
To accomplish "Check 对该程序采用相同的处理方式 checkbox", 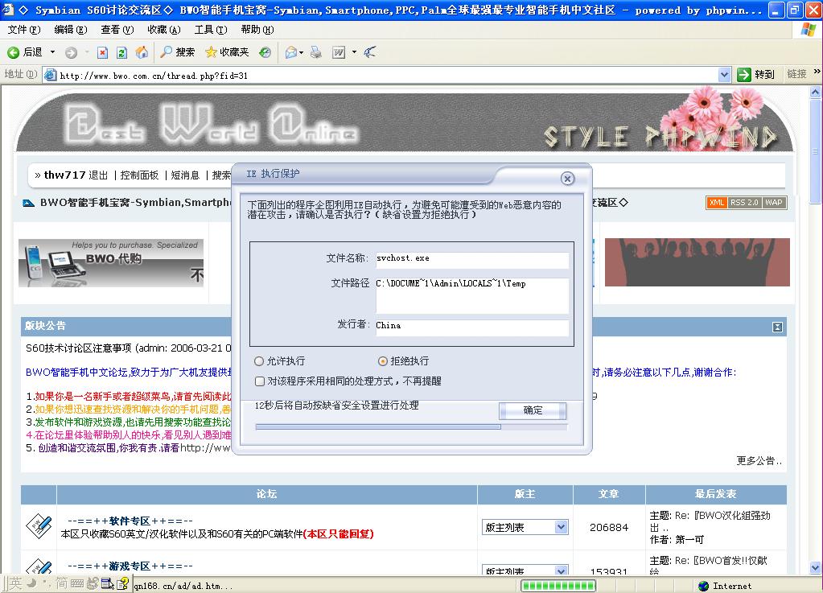I will coord(259,381).
